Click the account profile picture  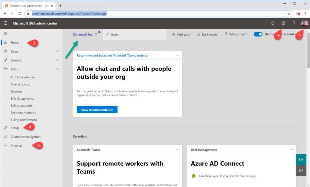click(x=304, y=23)
